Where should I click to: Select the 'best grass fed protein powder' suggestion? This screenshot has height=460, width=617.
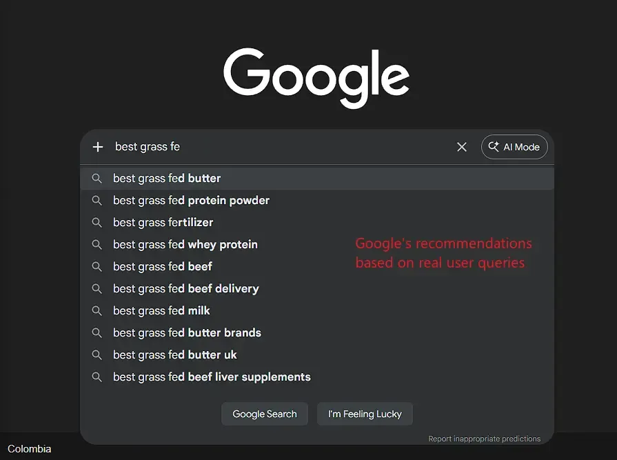[x=190, y=200]
